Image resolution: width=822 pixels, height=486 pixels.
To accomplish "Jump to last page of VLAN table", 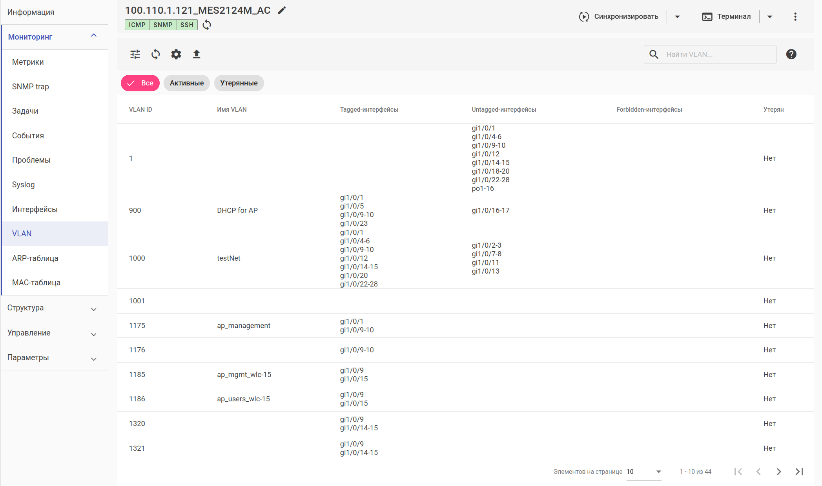I will (799, 471).
